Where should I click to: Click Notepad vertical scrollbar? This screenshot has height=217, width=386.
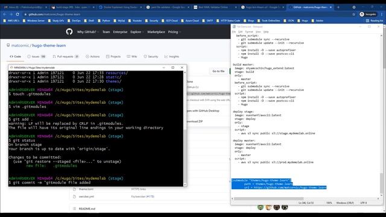pyautogui.click(x=382, y=115)
